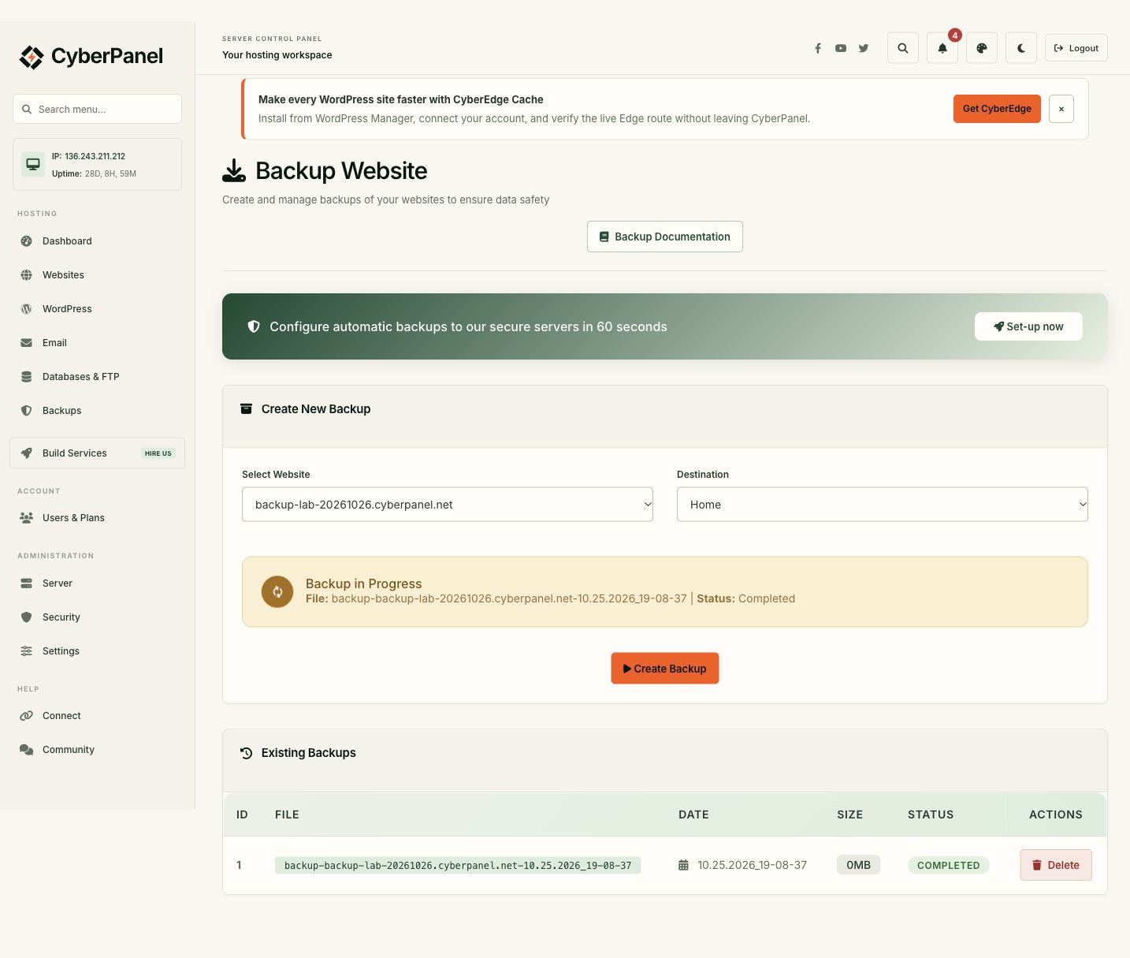The width and height of the screenshot is (1130, 958).
Task: Click the search magnifier in header
Action: tap(903, 48)
